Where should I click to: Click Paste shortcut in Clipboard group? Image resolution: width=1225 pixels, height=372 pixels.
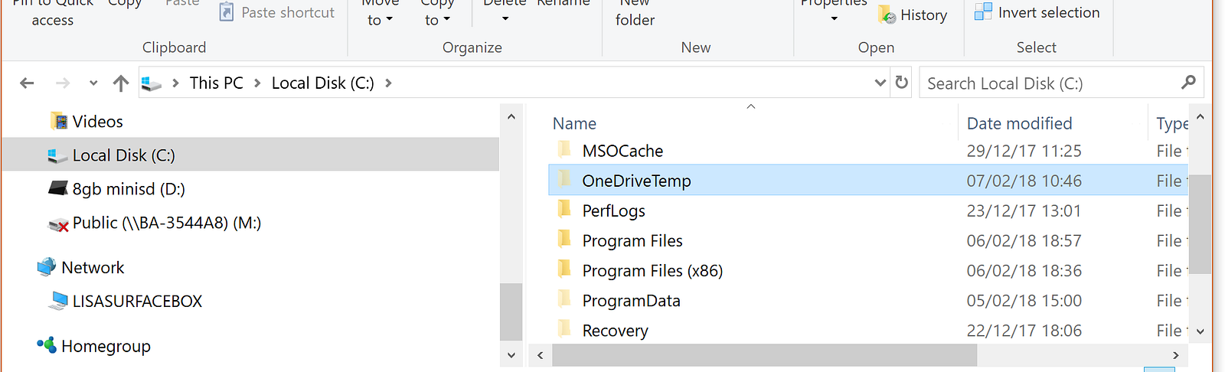coord(277,12)
